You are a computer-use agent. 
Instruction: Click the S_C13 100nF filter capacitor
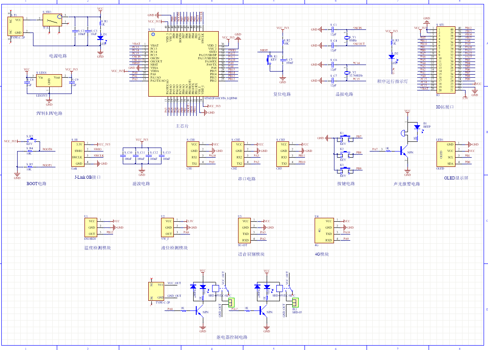(161, 155)
